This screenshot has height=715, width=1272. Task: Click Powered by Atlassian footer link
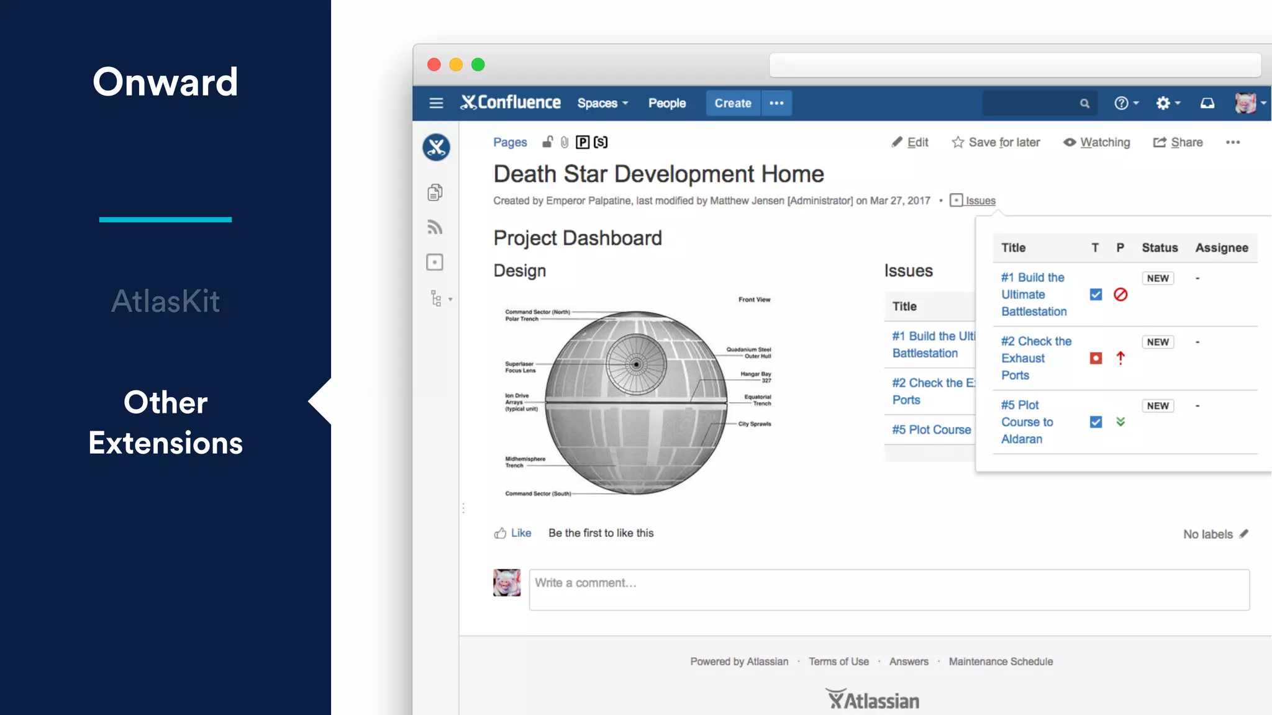click(739, 662)
